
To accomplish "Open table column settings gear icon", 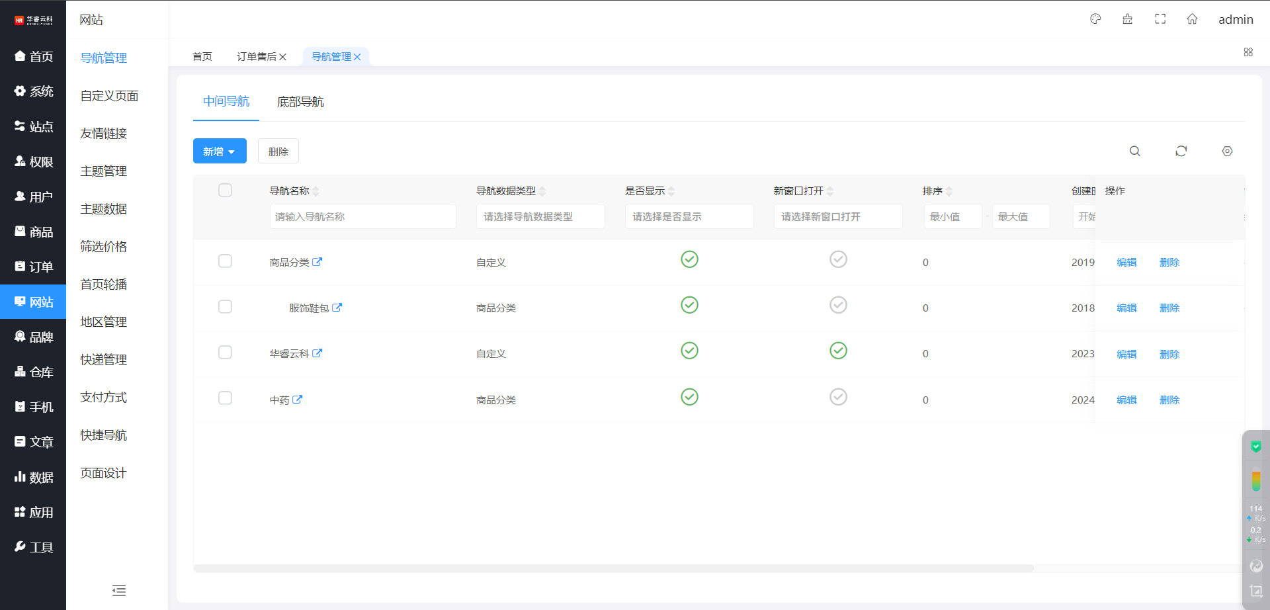I will coord(1227,152).
